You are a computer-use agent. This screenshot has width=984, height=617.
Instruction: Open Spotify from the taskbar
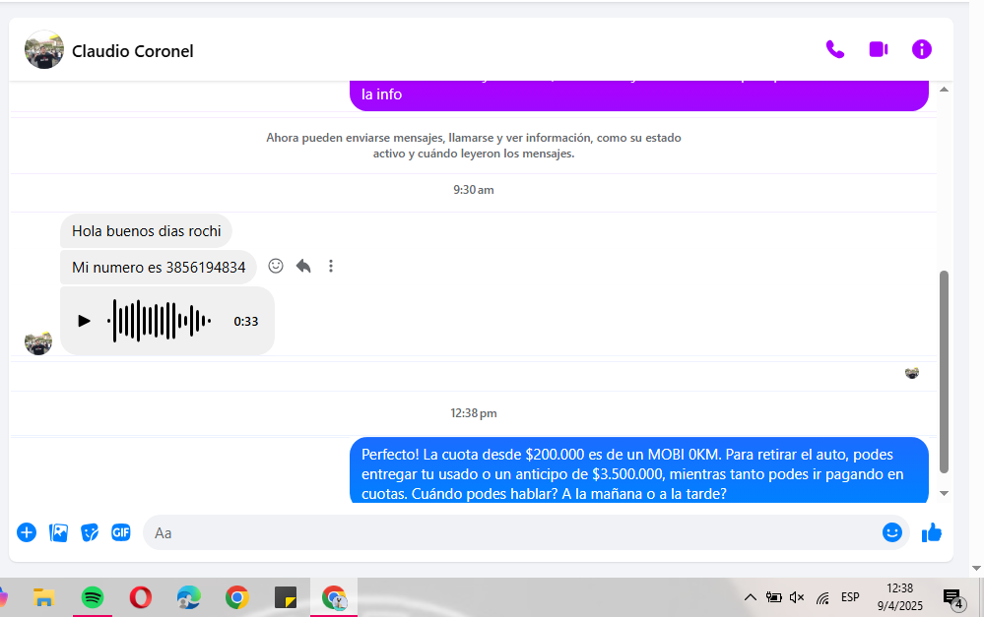click(x=93, y=597)
